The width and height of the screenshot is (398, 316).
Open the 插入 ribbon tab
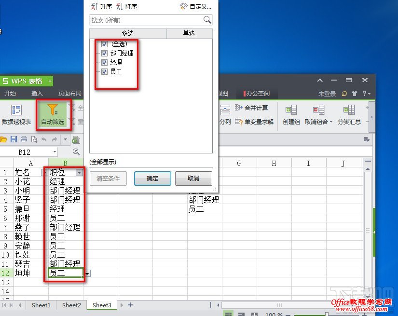tap(37, 93)
